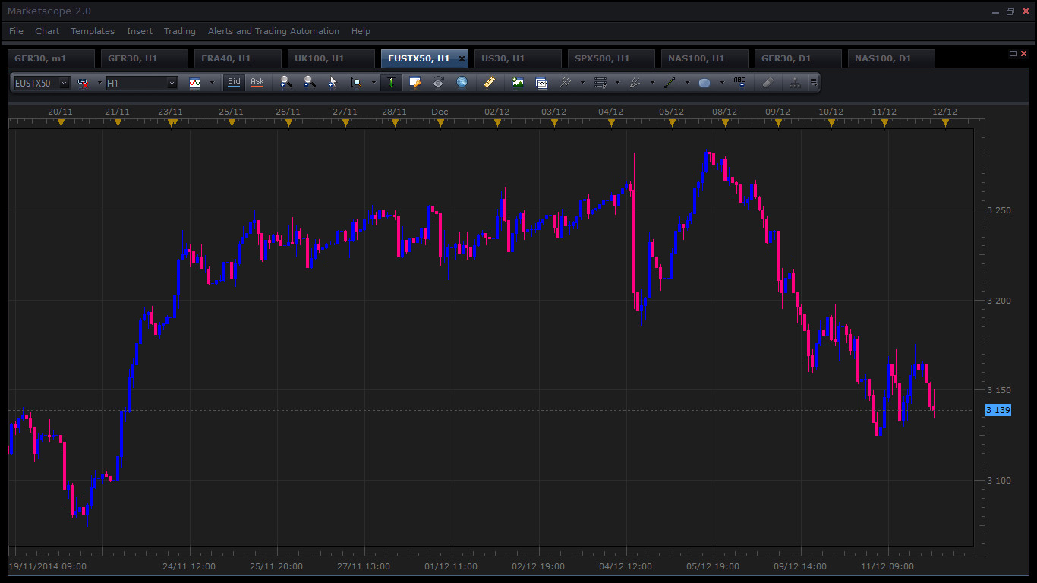
Task: Click the add text label ABC icon
Action: point(740,82)
